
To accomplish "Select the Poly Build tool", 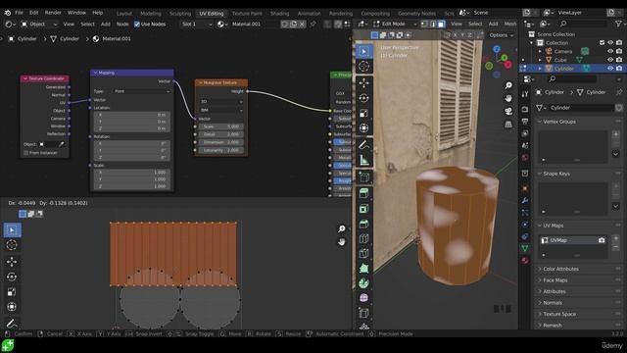I will [x=363, y=268].
